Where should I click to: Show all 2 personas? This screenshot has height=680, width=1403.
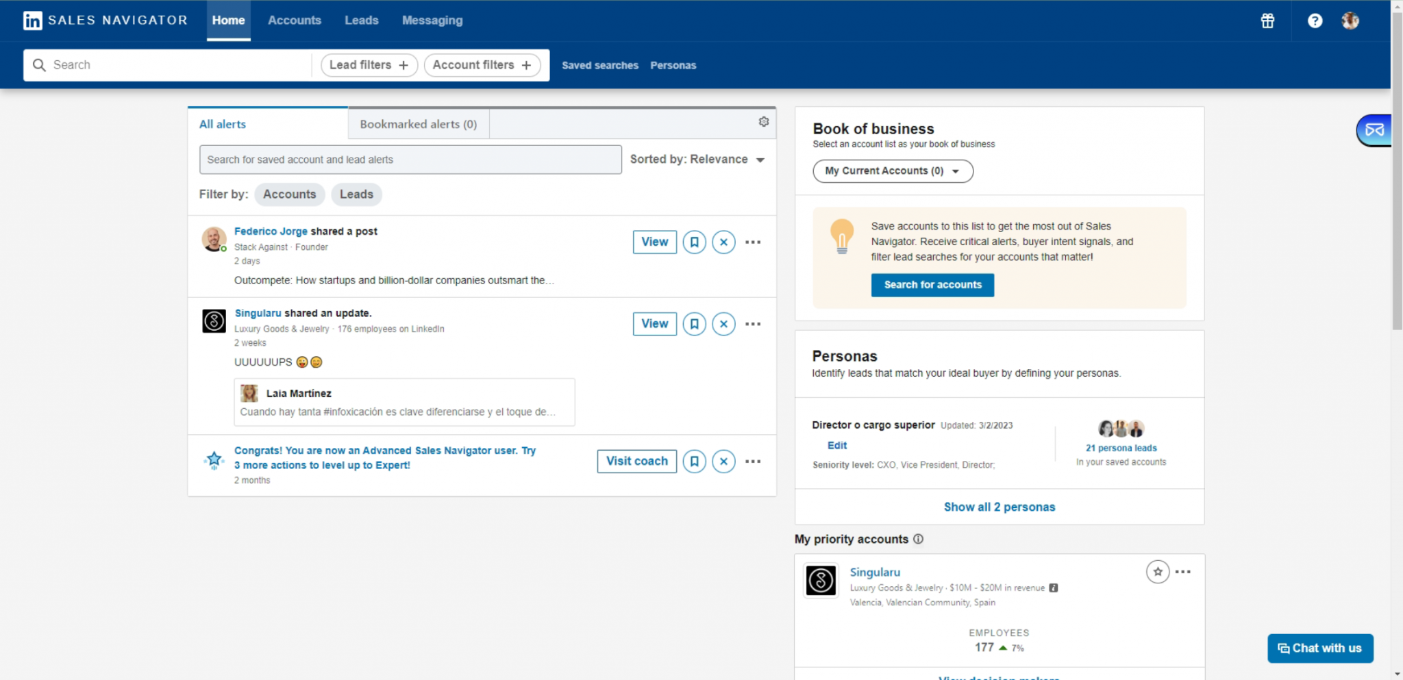(x=998, y=507)
